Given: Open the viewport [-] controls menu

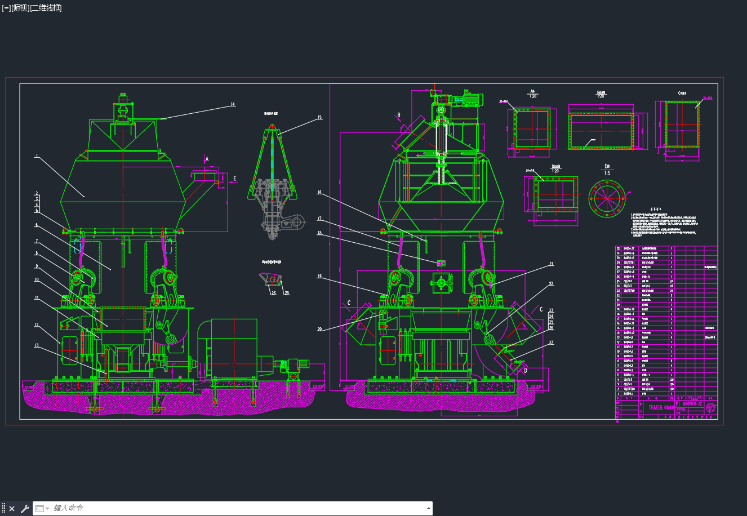Looking at the screenshot, I should click(x=6, y=8).
